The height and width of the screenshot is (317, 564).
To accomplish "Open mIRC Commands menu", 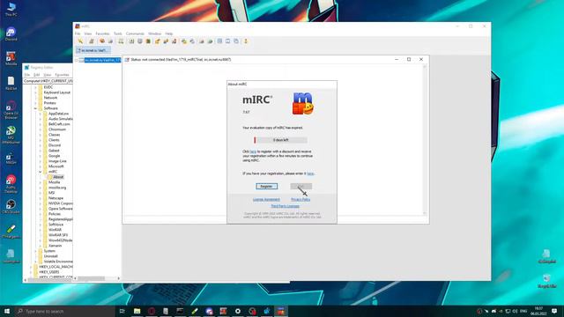I will [135, 33].
